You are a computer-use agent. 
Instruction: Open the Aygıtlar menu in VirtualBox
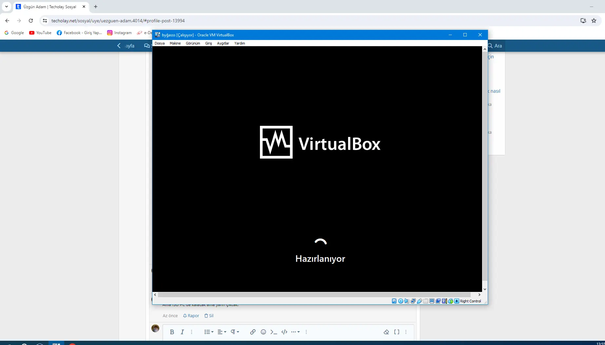[x=223, y=43]
